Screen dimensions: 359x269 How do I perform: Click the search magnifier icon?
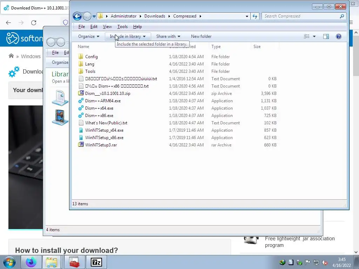tap(342, 16)
